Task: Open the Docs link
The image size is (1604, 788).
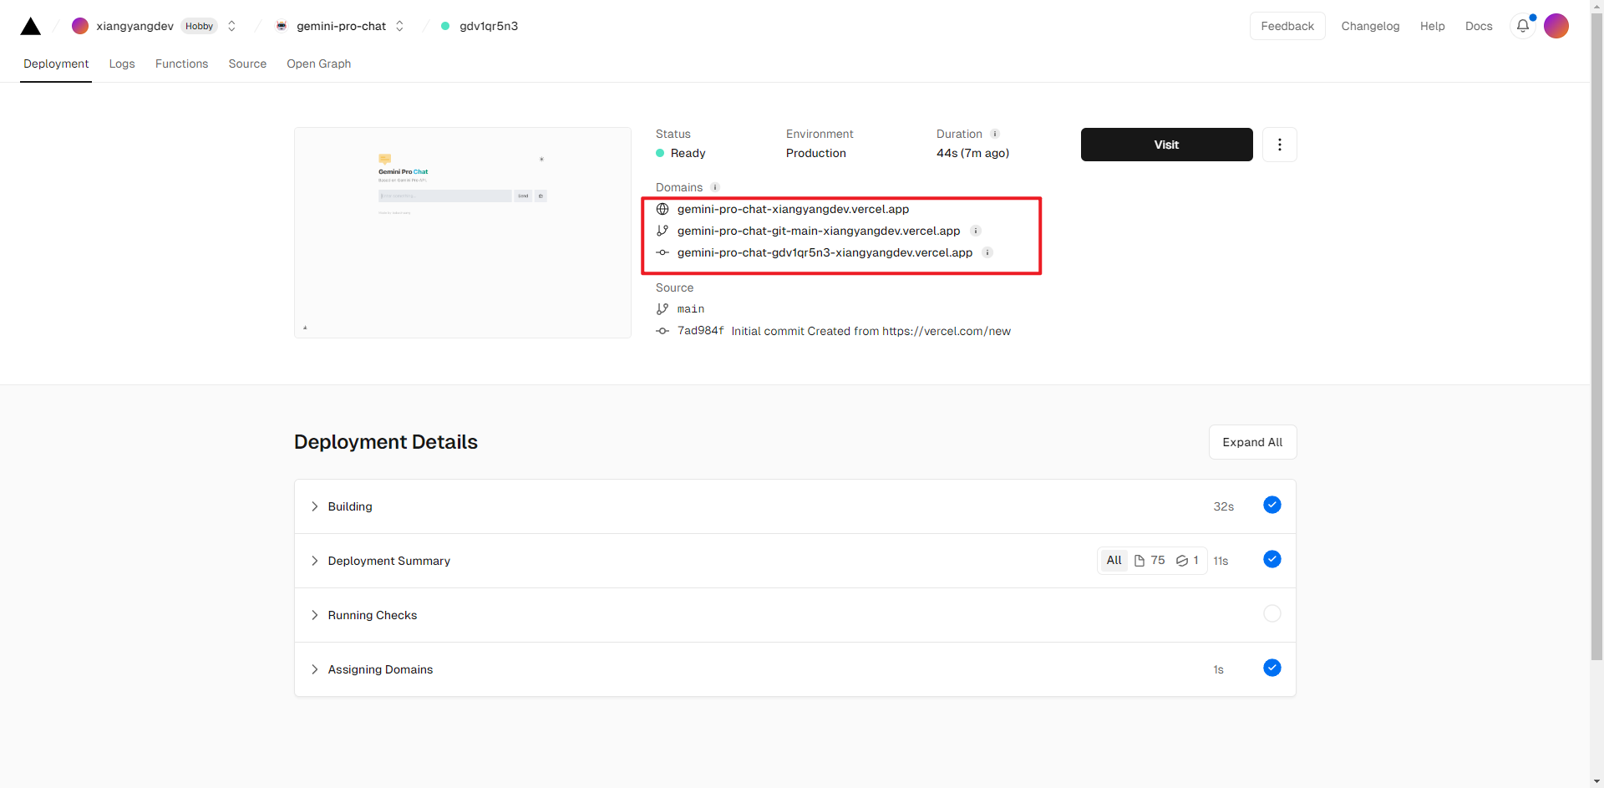Action: 1478,26
